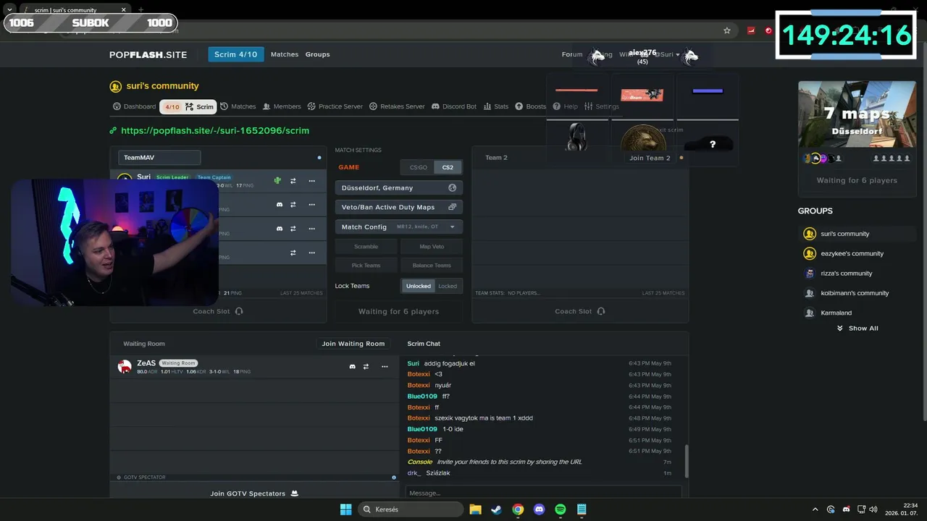Click the Scramble button

click(x=366, y=247)
